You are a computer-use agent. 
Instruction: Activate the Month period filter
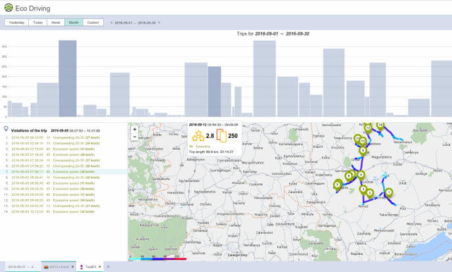point(74,22)
